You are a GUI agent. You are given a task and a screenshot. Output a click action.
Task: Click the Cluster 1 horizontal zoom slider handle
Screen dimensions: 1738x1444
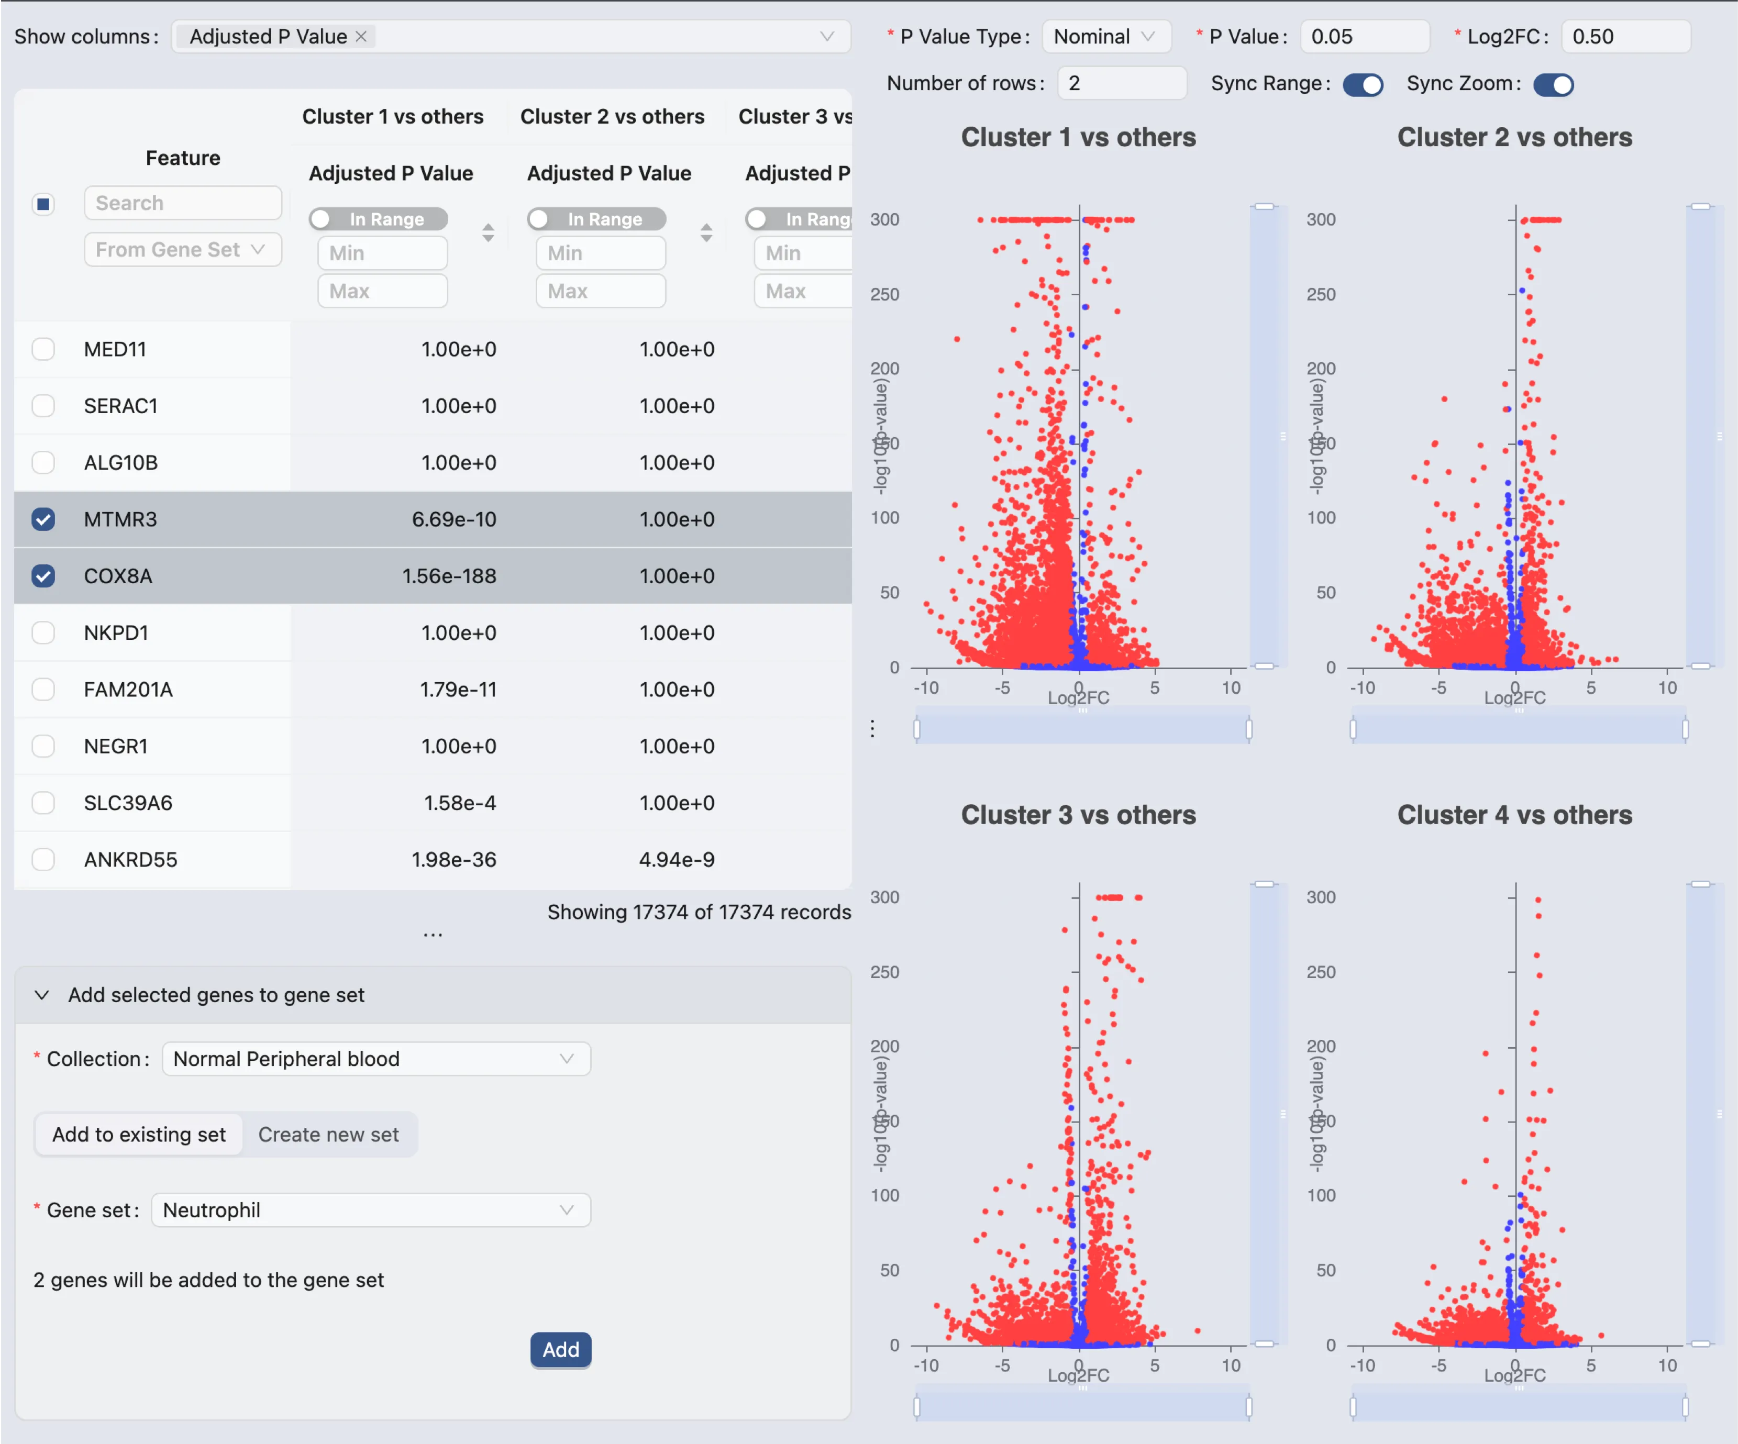(x=917, y=729)
